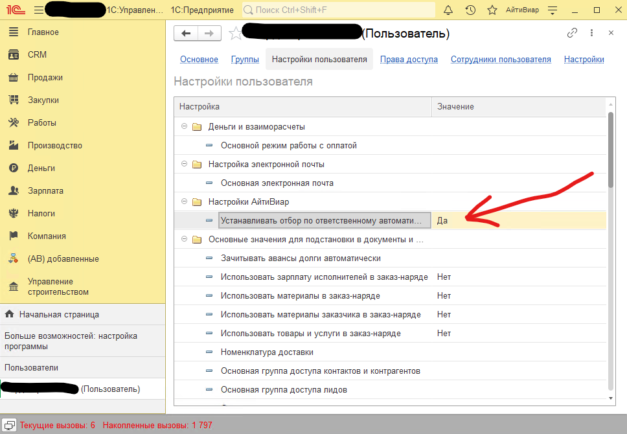Image resolution: width=627 pixels, height=434 pixels.
Task: Select Основная электронная почта row
Action: [x=391, y=183]
